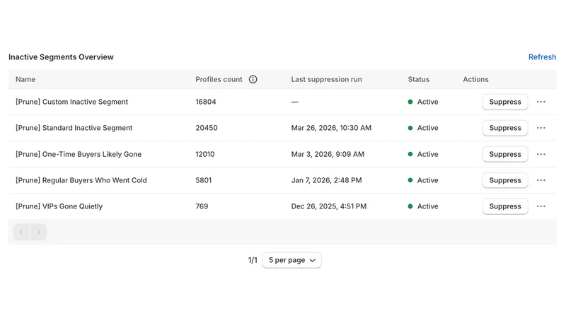
Task: Go to previous page arrow
Action: (21, 232)
